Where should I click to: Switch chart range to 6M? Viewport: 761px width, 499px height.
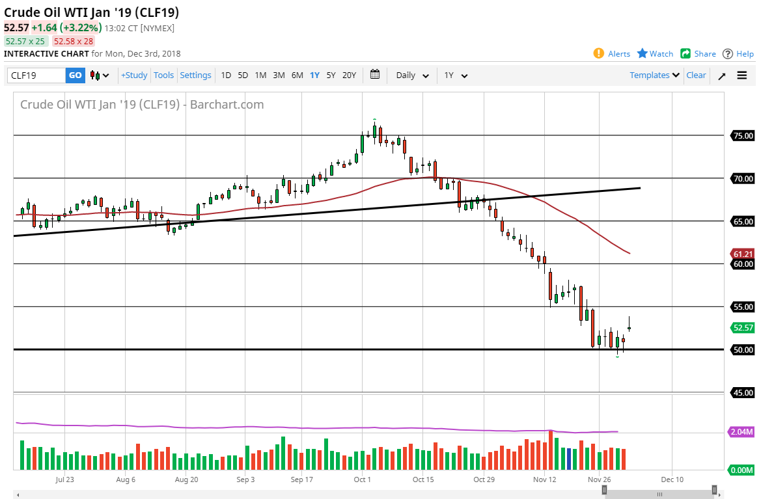pyautogui.click(x=297, y=75)
